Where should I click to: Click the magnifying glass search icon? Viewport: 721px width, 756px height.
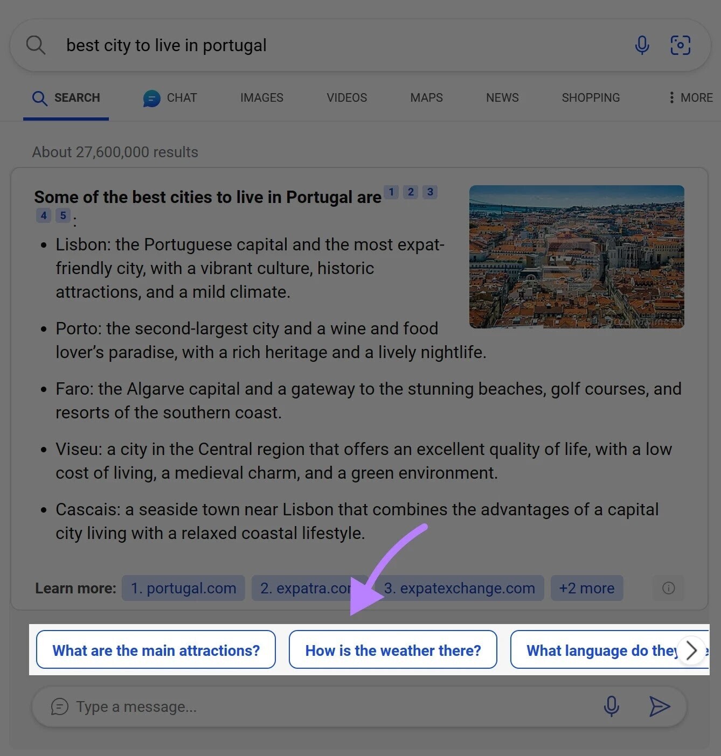(36, 45)
